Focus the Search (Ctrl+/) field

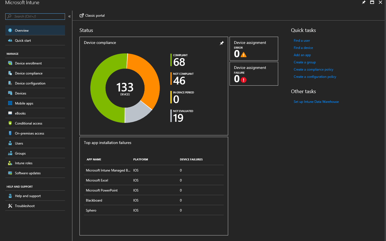coord(35,16)
